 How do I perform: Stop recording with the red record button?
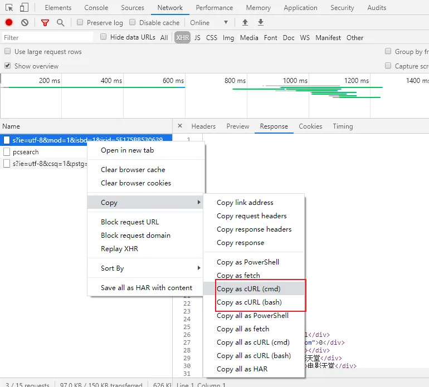click(x=9, y=22)
